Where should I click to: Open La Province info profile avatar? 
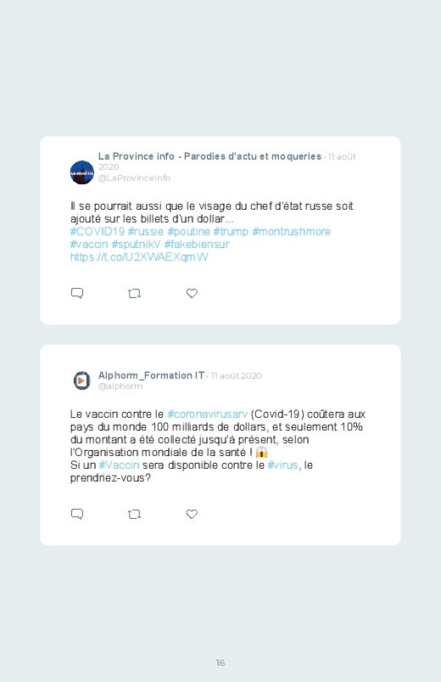pyautogui.click(x=82, y=172)
